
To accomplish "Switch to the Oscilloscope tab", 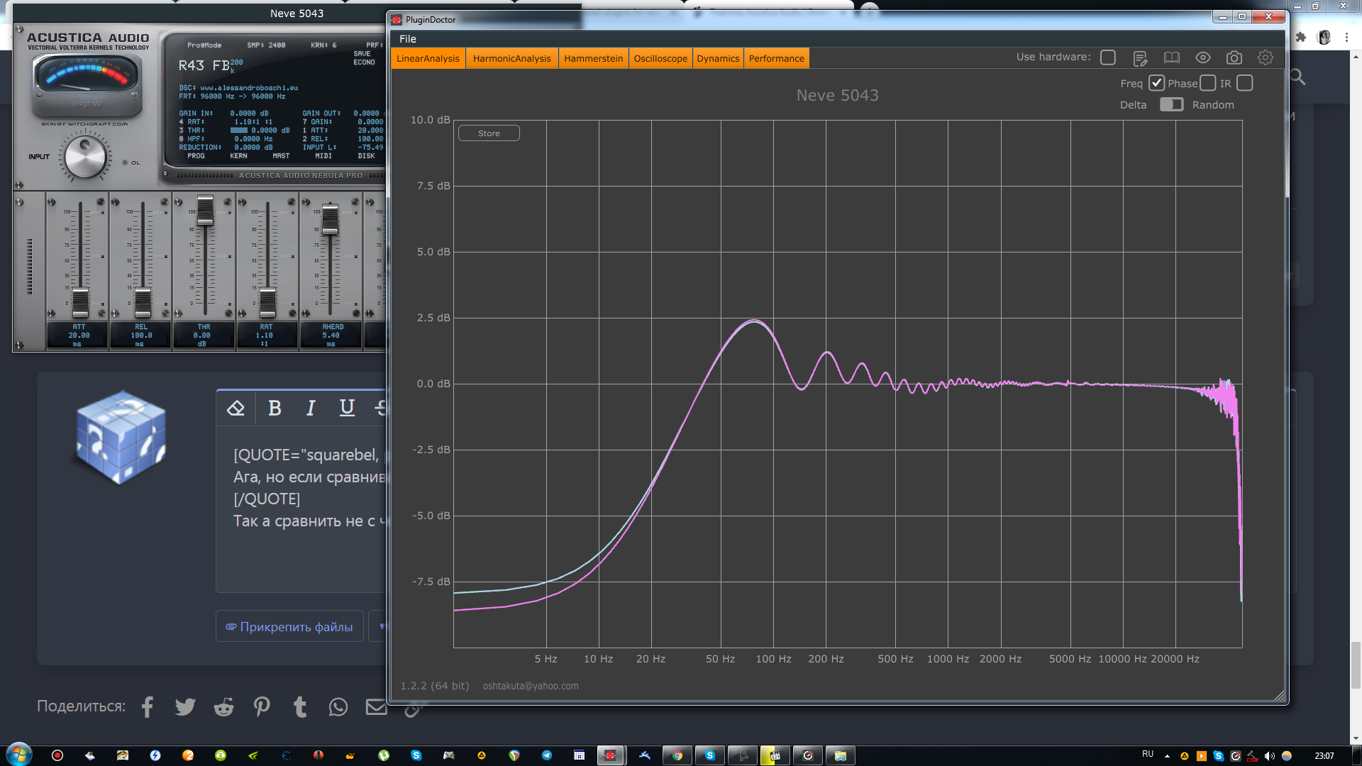I will pyautogui.click(x=660, y=59).
